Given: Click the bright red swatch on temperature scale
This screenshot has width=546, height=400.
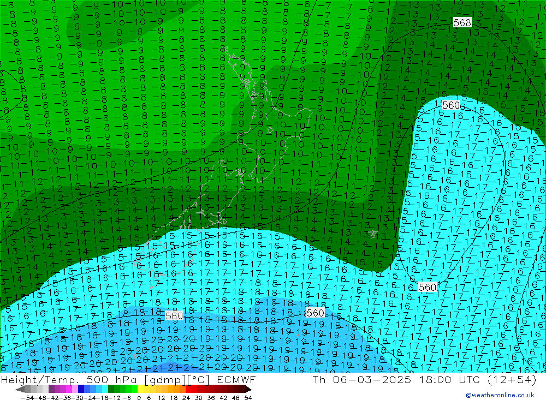Looking at the screenshot, I should tap(188, 389).
